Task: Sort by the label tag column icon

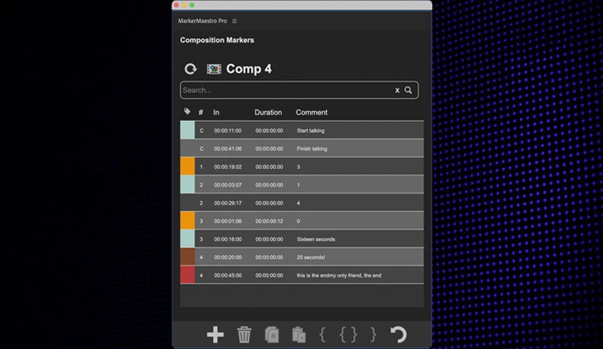Action: pyautogui.click(x=187, y=112)
